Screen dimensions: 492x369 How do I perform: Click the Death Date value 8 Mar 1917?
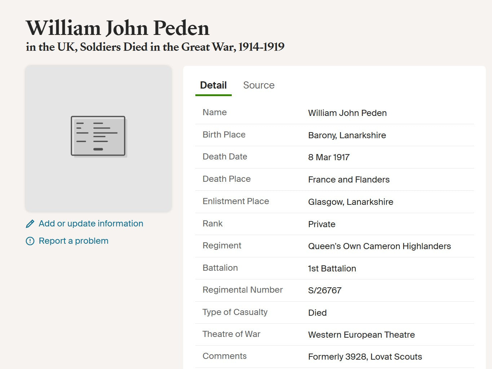[329, 157]
